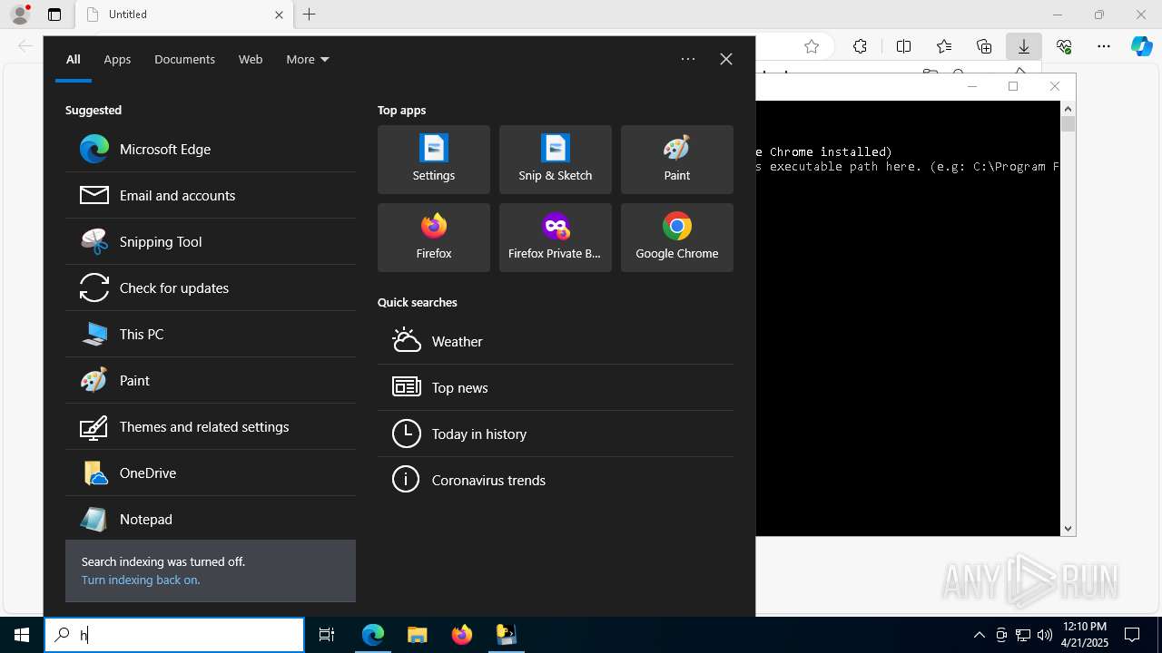Switch to the Apps search tab
The image size is (1162, 653).
click(117, 59)
